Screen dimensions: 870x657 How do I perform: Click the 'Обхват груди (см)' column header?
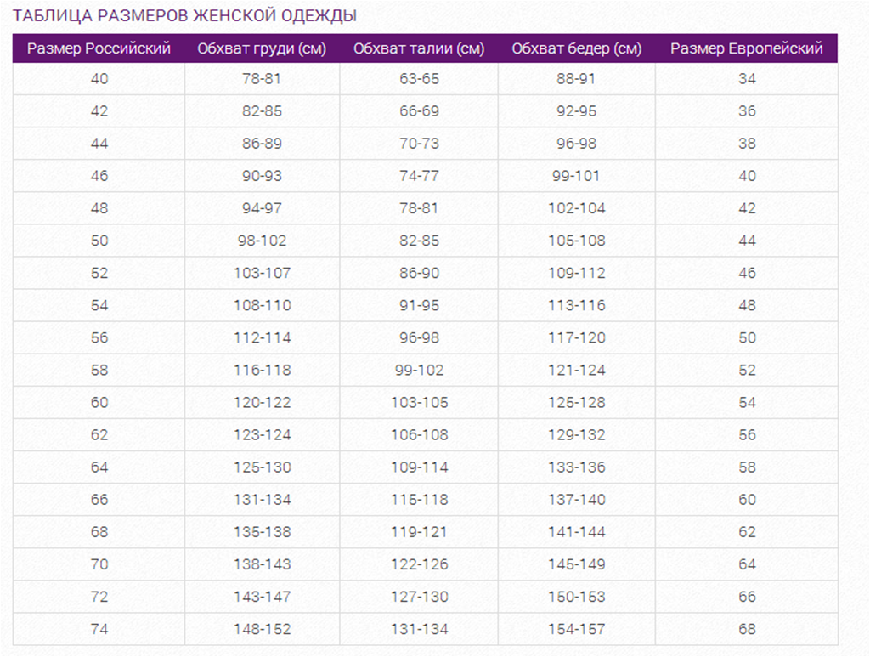pos(262,48)
